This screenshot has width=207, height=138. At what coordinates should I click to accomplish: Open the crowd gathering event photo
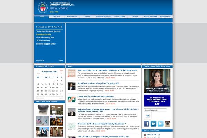coord(57,121)
